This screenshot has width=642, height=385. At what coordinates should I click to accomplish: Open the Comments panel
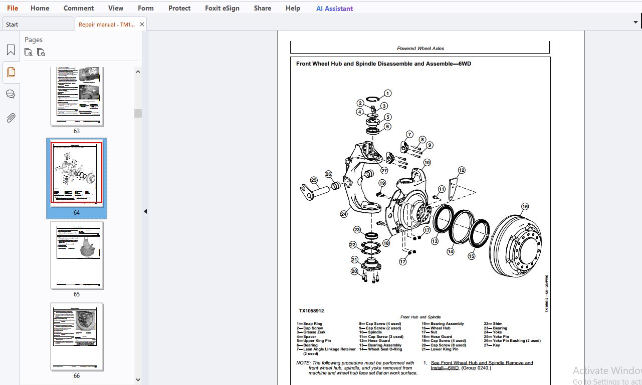pyautogui.click(x=11, y=94)
